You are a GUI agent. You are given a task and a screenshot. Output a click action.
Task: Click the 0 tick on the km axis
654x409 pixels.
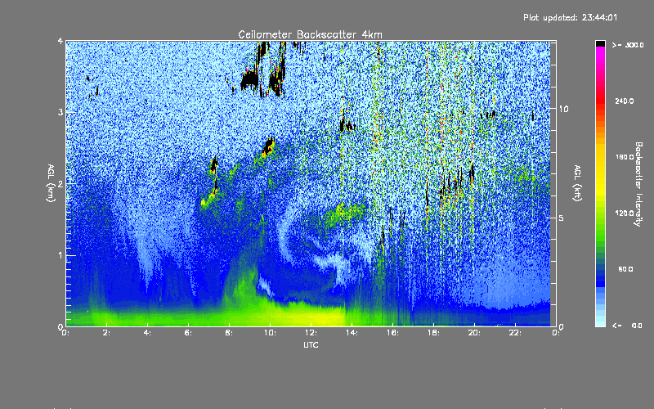pyautogui.click(x=60, y=326)
